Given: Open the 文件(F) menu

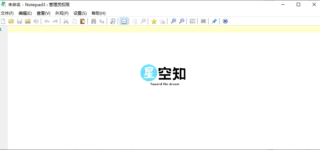Looking at the screenshot, I should point(7,13).
